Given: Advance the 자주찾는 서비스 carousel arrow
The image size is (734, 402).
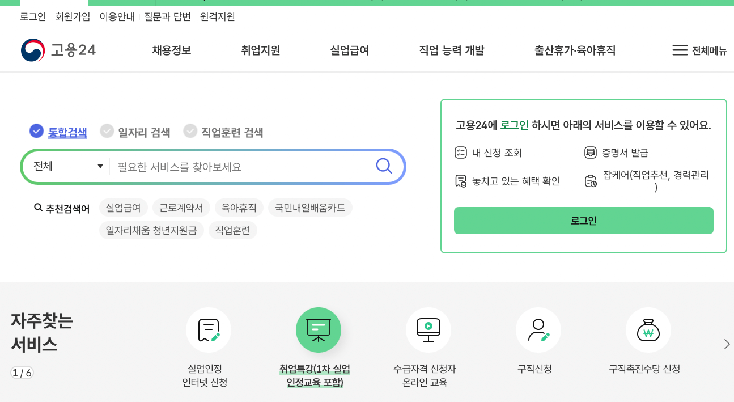Looking at the screenshot, I should click(x=726, y=344).
